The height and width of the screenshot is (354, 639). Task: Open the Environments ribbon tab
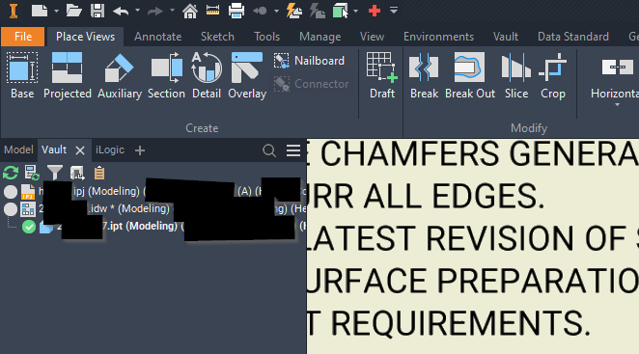[x=438, y=37]
